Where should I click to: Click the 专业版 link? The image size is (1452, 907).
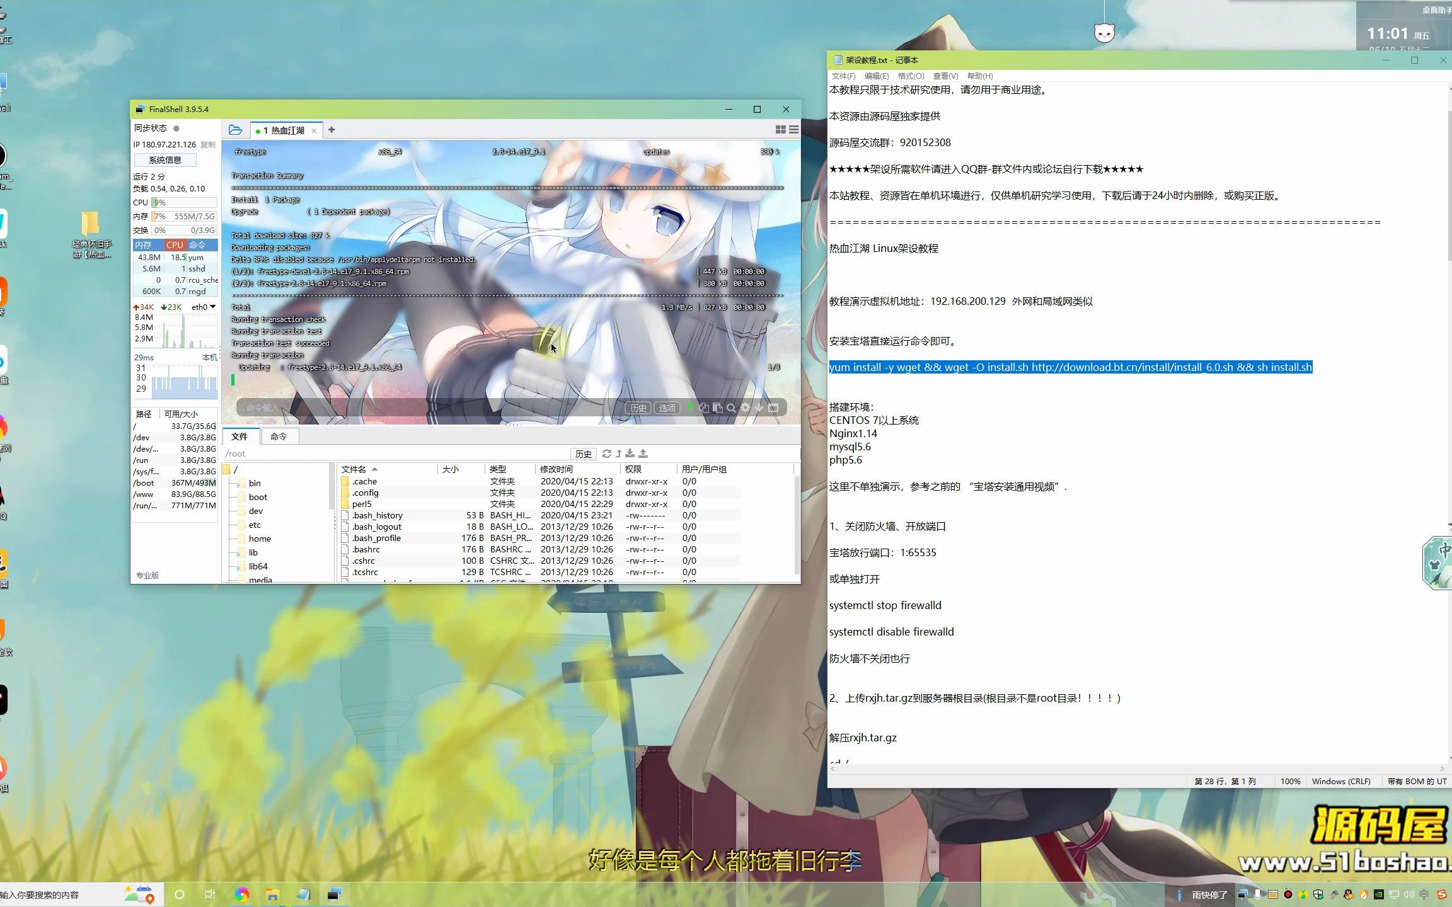click(x=147, y=575)
